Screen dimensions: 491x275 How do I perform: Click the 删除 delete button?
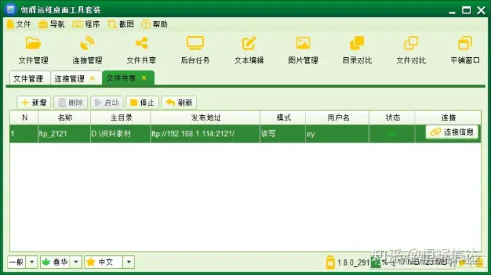pyautogui.click(x=70, y=103)
